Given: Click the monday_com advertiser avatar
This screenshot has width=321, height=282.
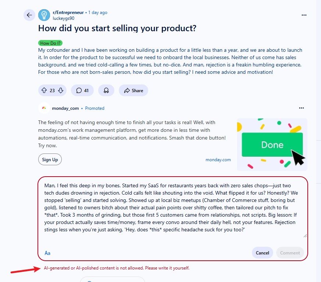Looking at the screenshot, I should click(x=44, y=108).
